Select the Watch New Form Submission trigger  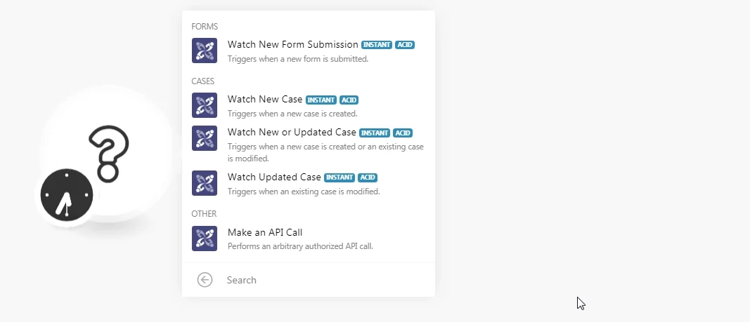point(309,51)
